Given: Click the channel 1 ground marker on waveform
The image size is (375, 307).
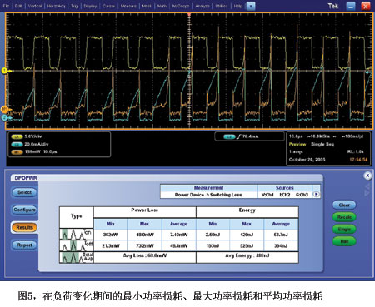Looking at the screenshot, I should (4, 71).
